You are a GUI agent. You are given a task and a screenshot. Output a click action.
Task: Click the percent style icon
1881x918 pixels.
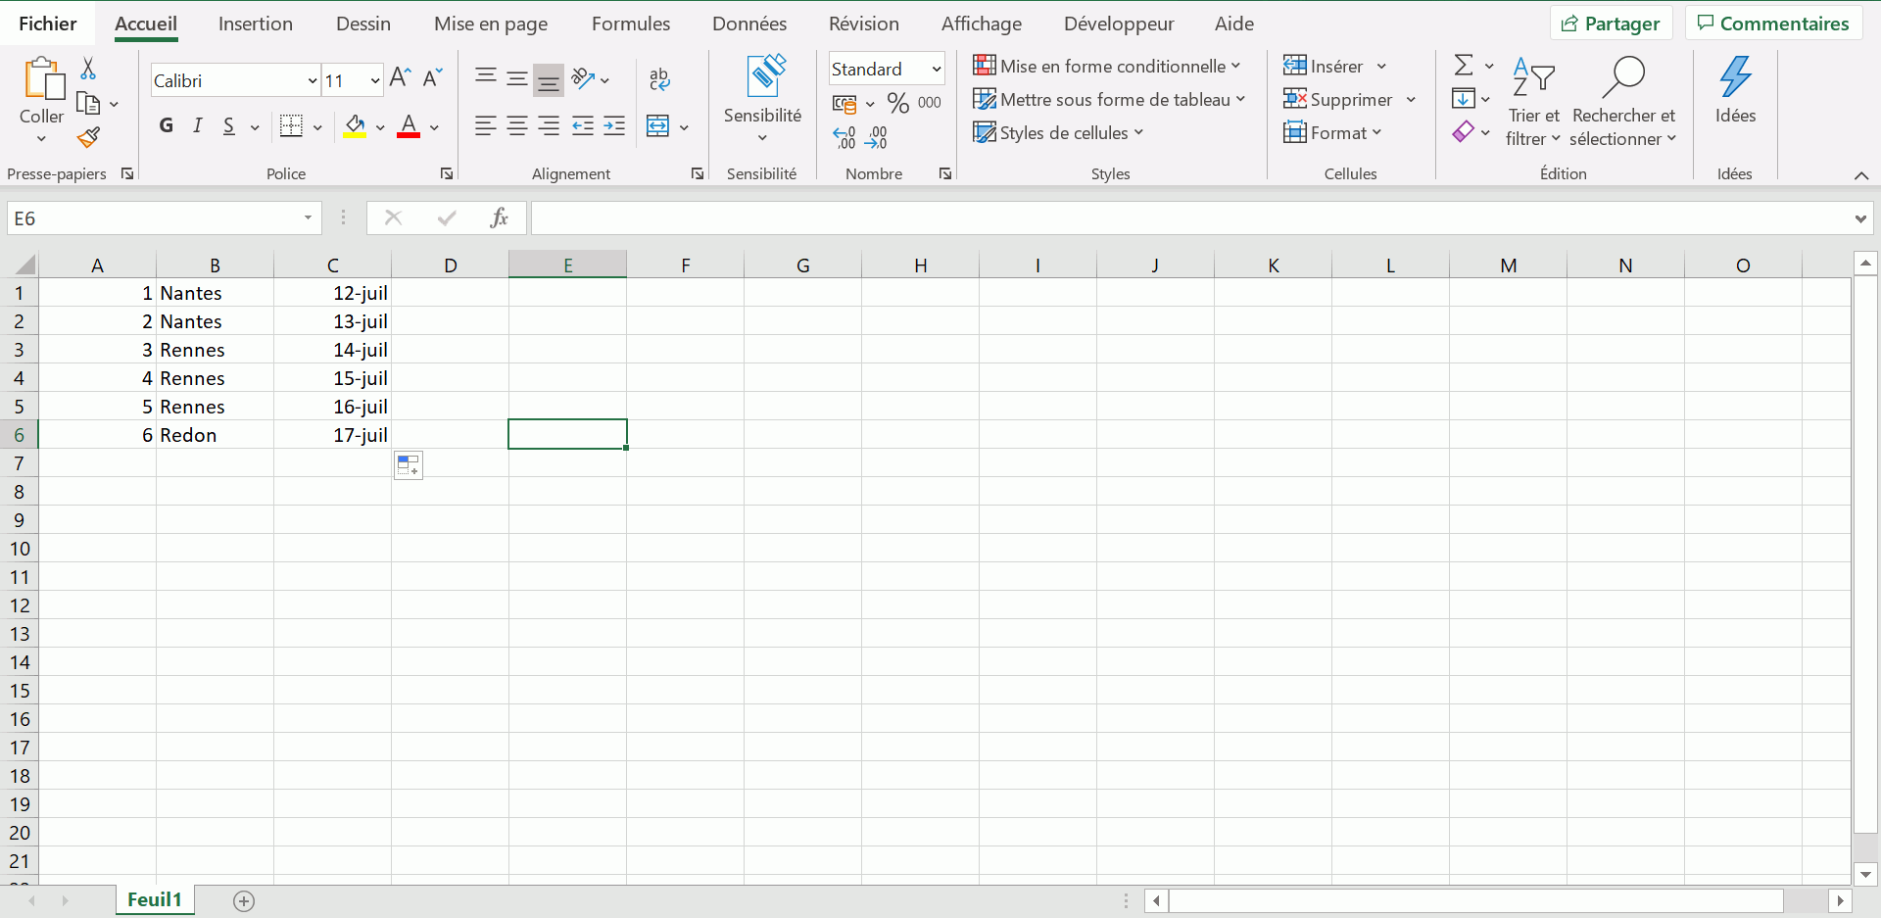[x=897, y=103]
